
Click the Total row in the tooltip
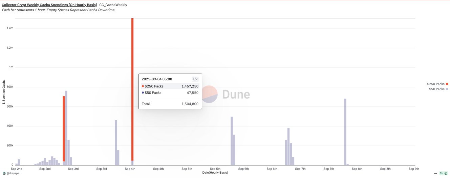pos(170,104)
